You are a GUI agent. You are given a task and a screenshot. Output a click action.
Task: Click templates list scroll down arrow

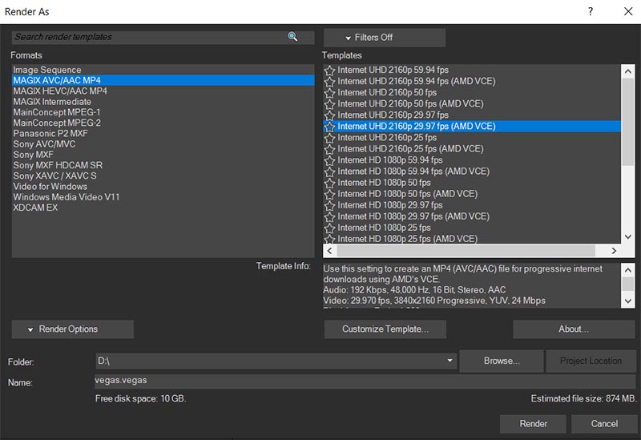[x=628, y=236]
